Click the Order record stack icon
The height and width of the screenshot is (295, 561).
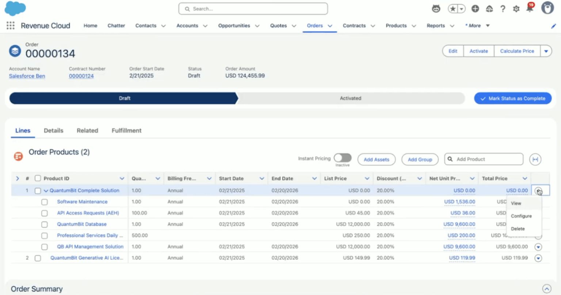coord(15,51)
